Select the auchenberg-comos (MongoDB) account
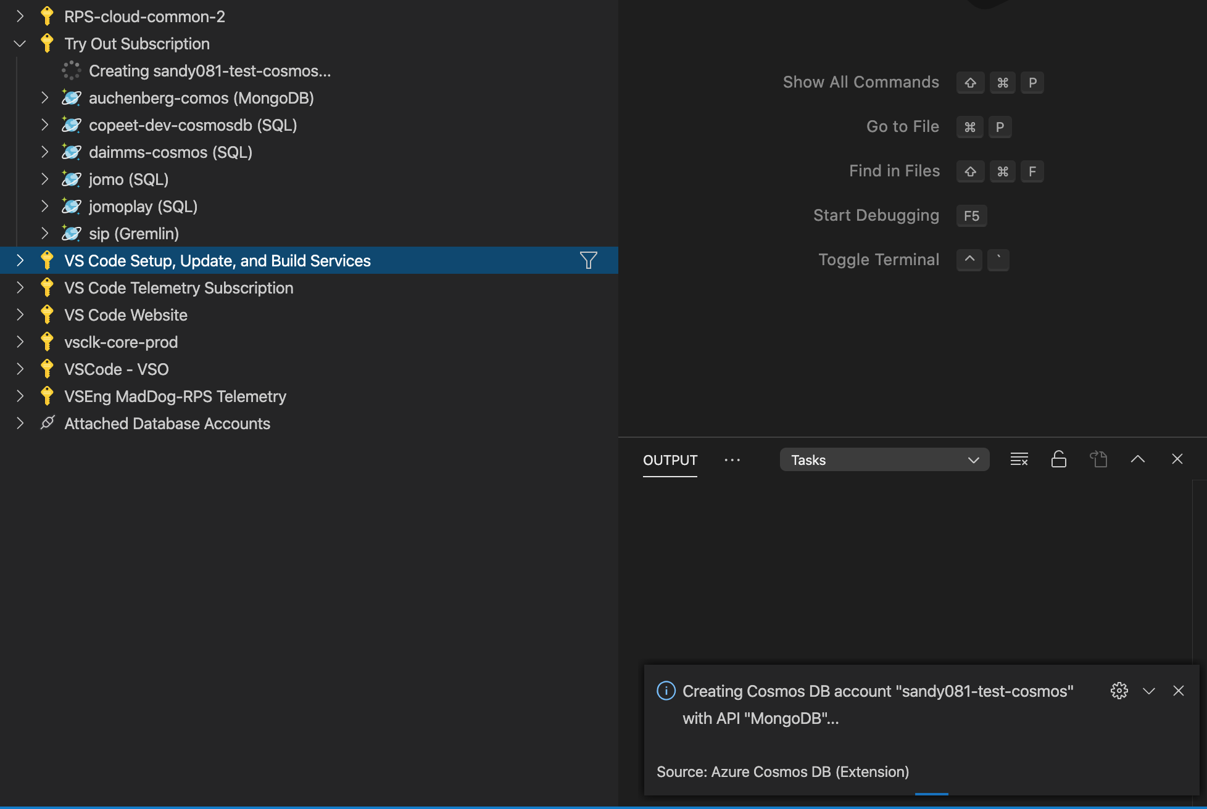 click(201, 97)
